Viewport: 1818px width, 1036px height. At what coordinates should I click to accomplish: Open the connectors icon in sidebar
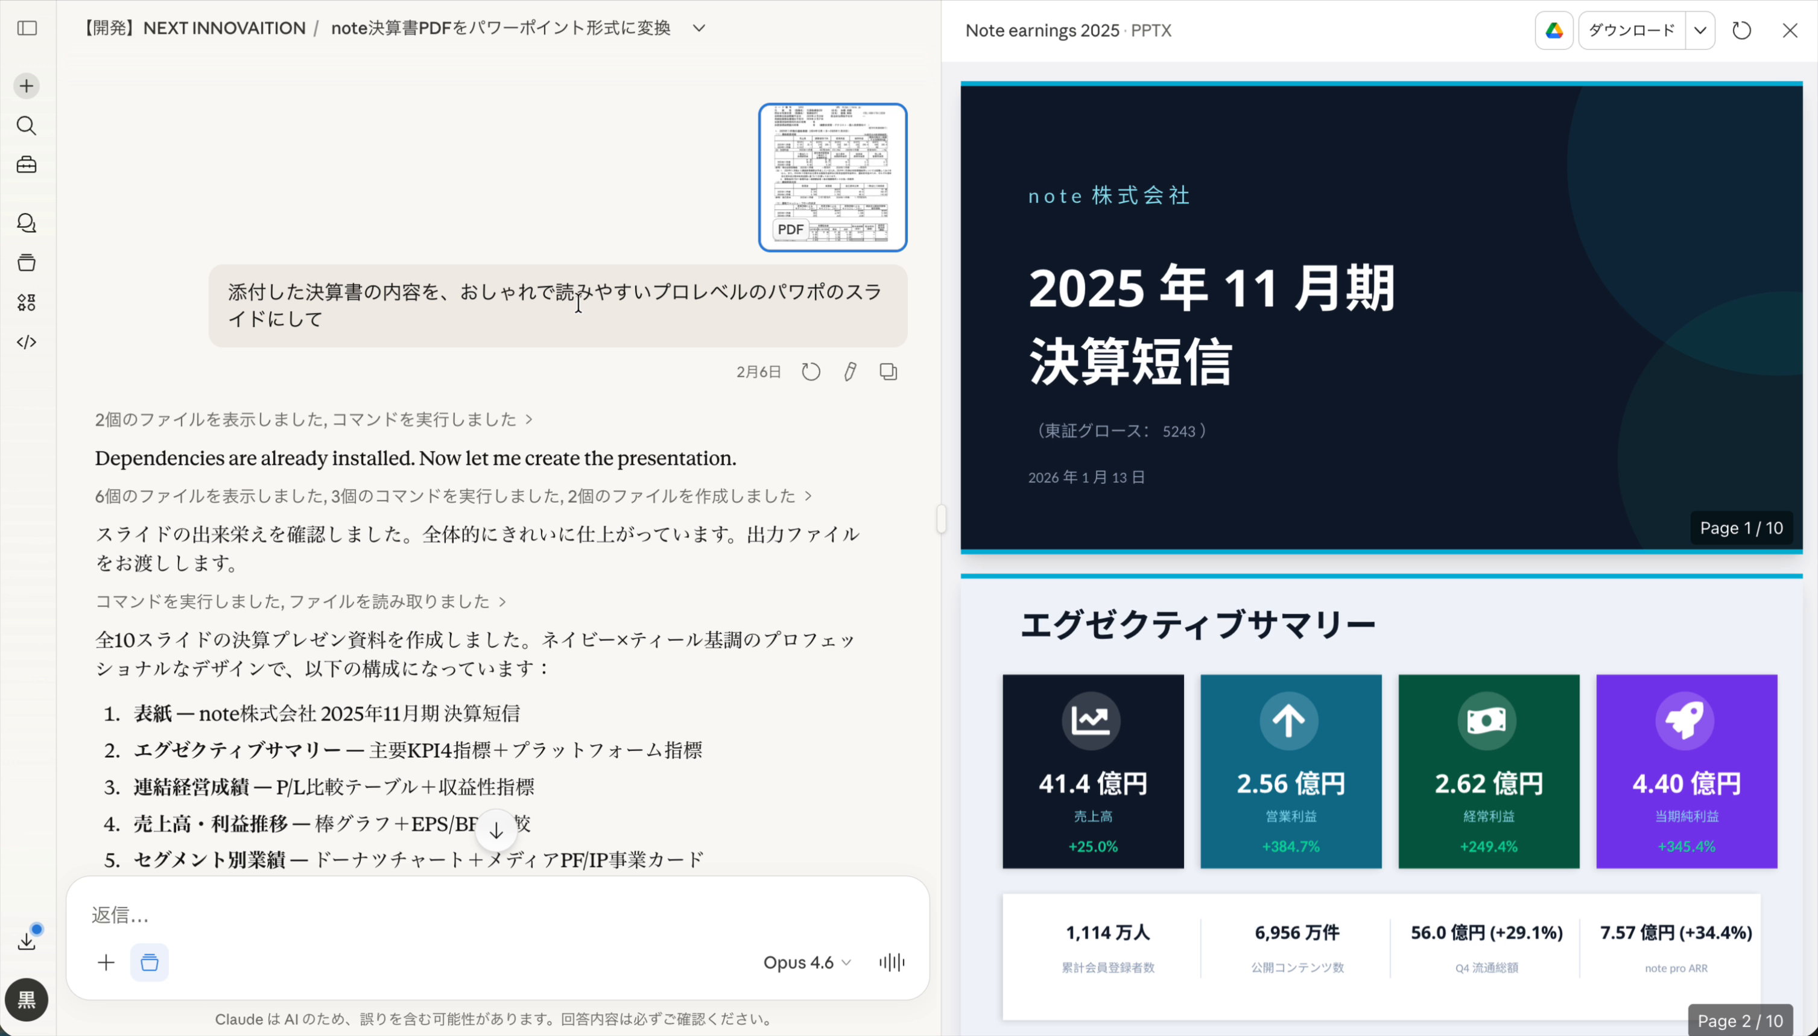point(27,302)
